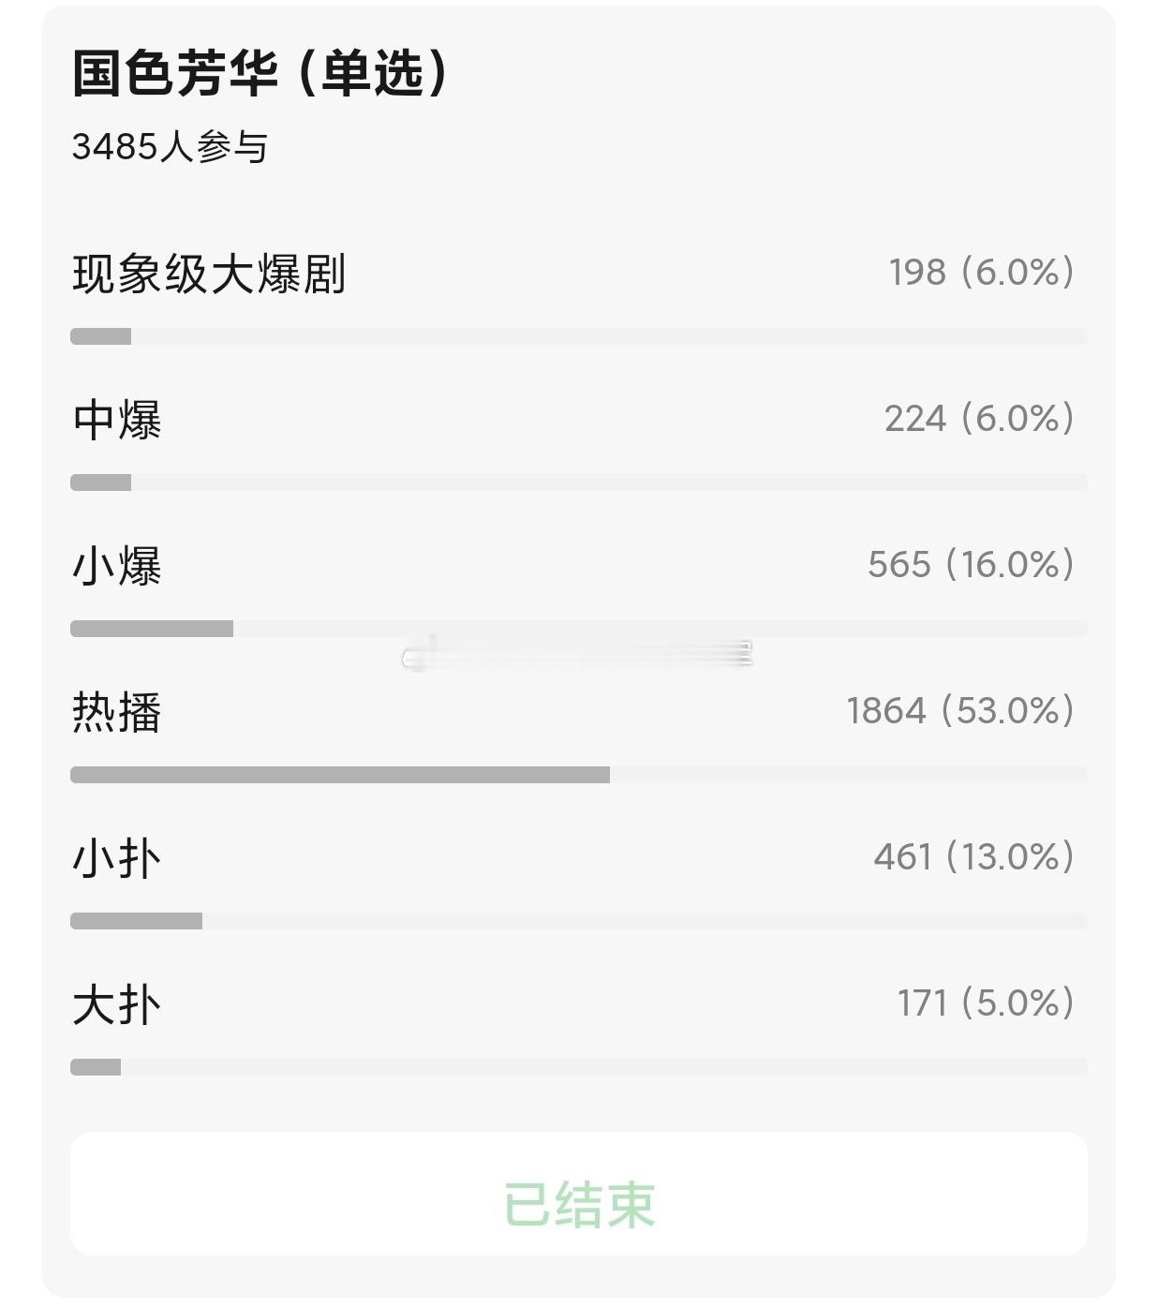Click the 现象级大爆剧 progress bar
Viewport: 1158px width, 1307px height.
pyautogui.click(x=579, y=336)
